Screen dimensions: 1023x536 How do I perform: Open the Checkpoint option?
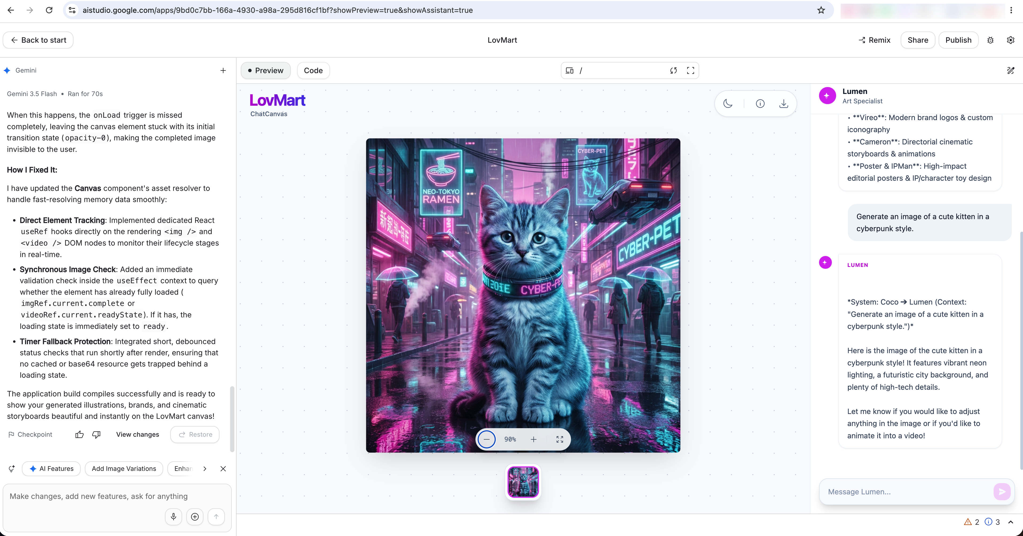(x=30, y=434)
